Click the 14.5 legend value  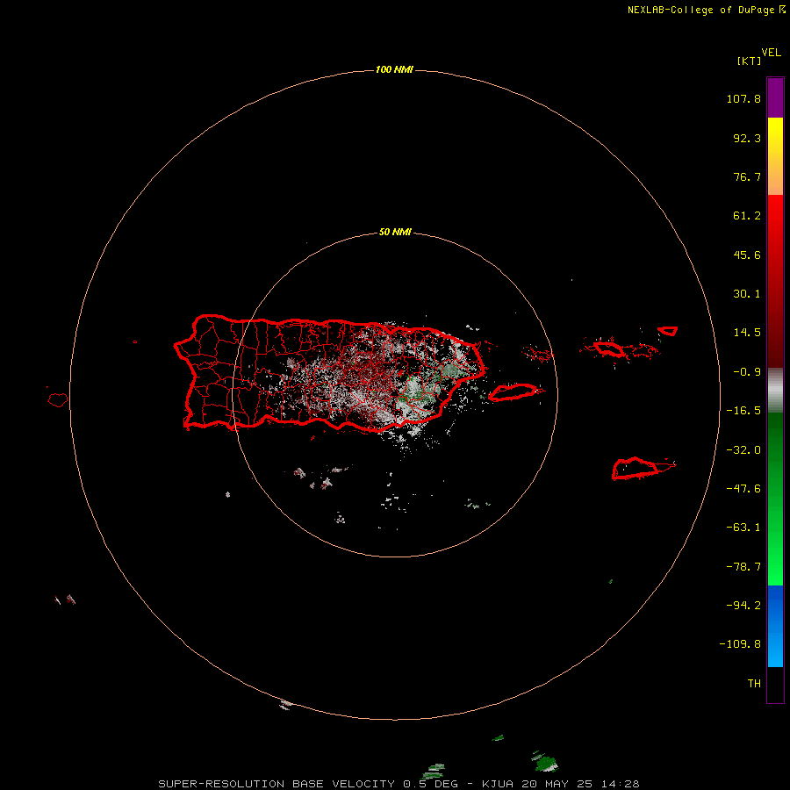tap(747, 333)
